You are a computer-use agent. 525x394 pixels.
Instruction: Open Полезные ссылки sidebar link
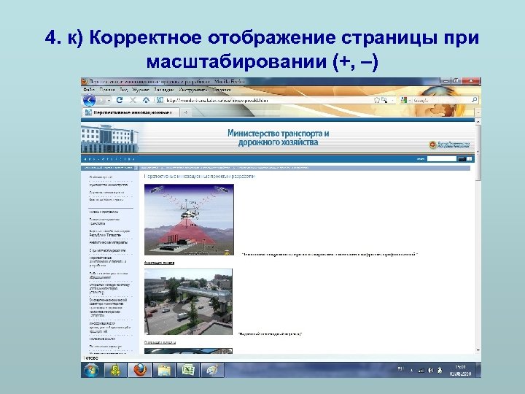(x=102, y=339)
